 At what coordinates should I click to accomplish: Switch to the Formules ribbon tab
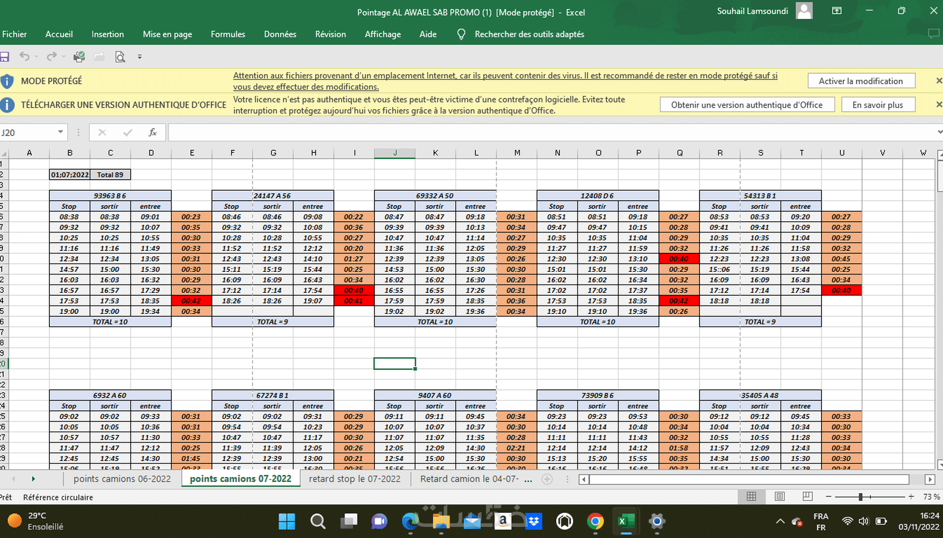pos(227,34)
